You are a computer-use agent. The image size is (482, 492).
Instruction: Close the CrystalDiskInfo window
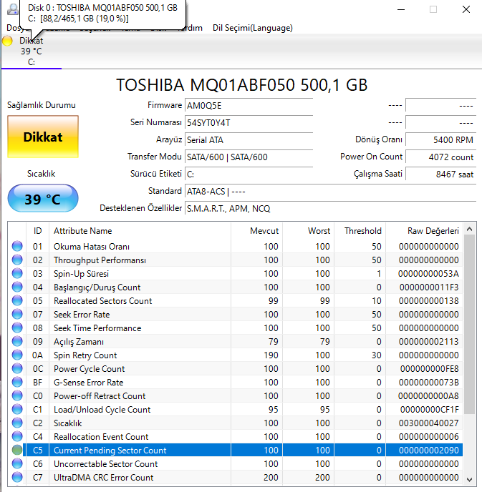[466, 9]
